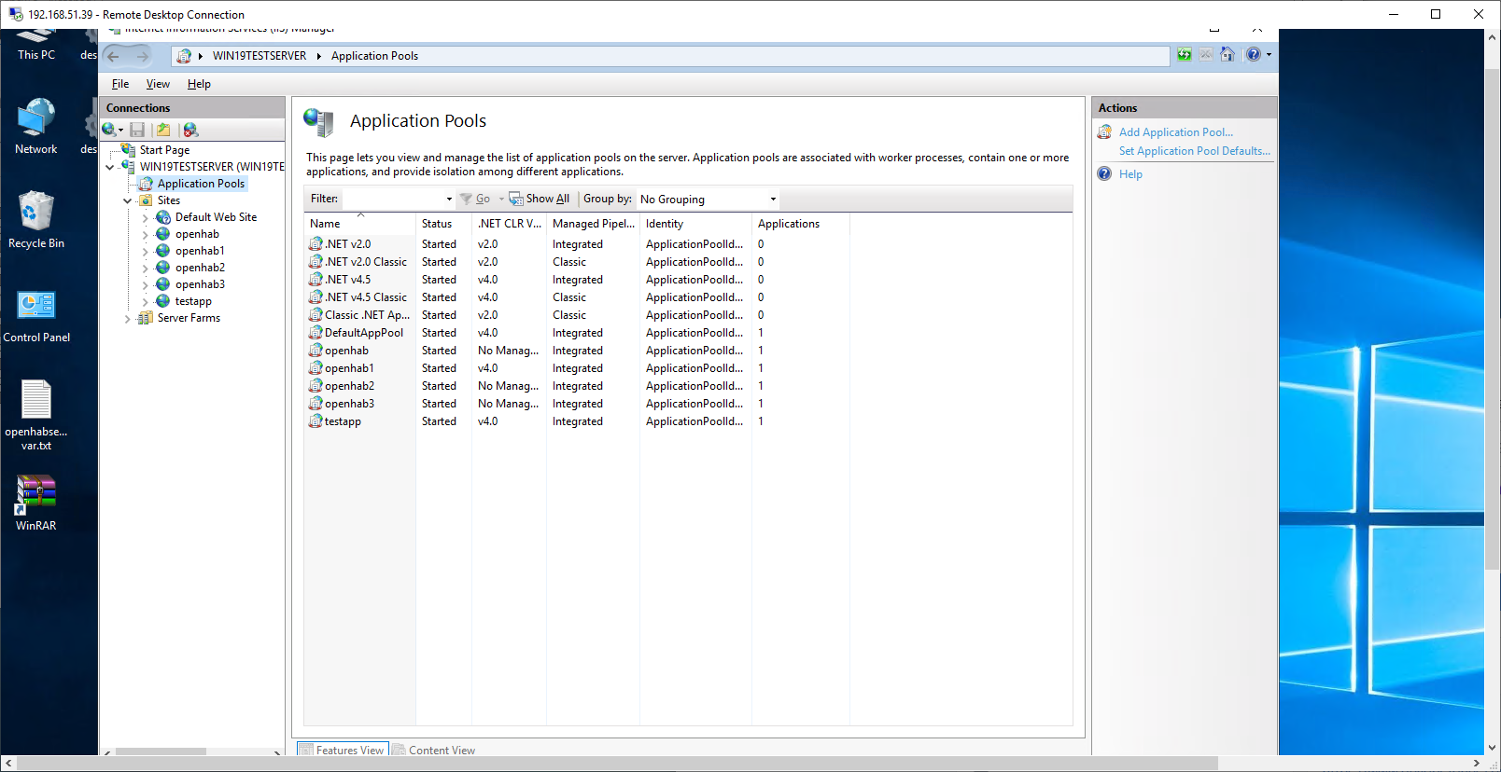Select the DefaultAppPool row in list
This screenshot has height=772, width=1501.
pos(363,333)
